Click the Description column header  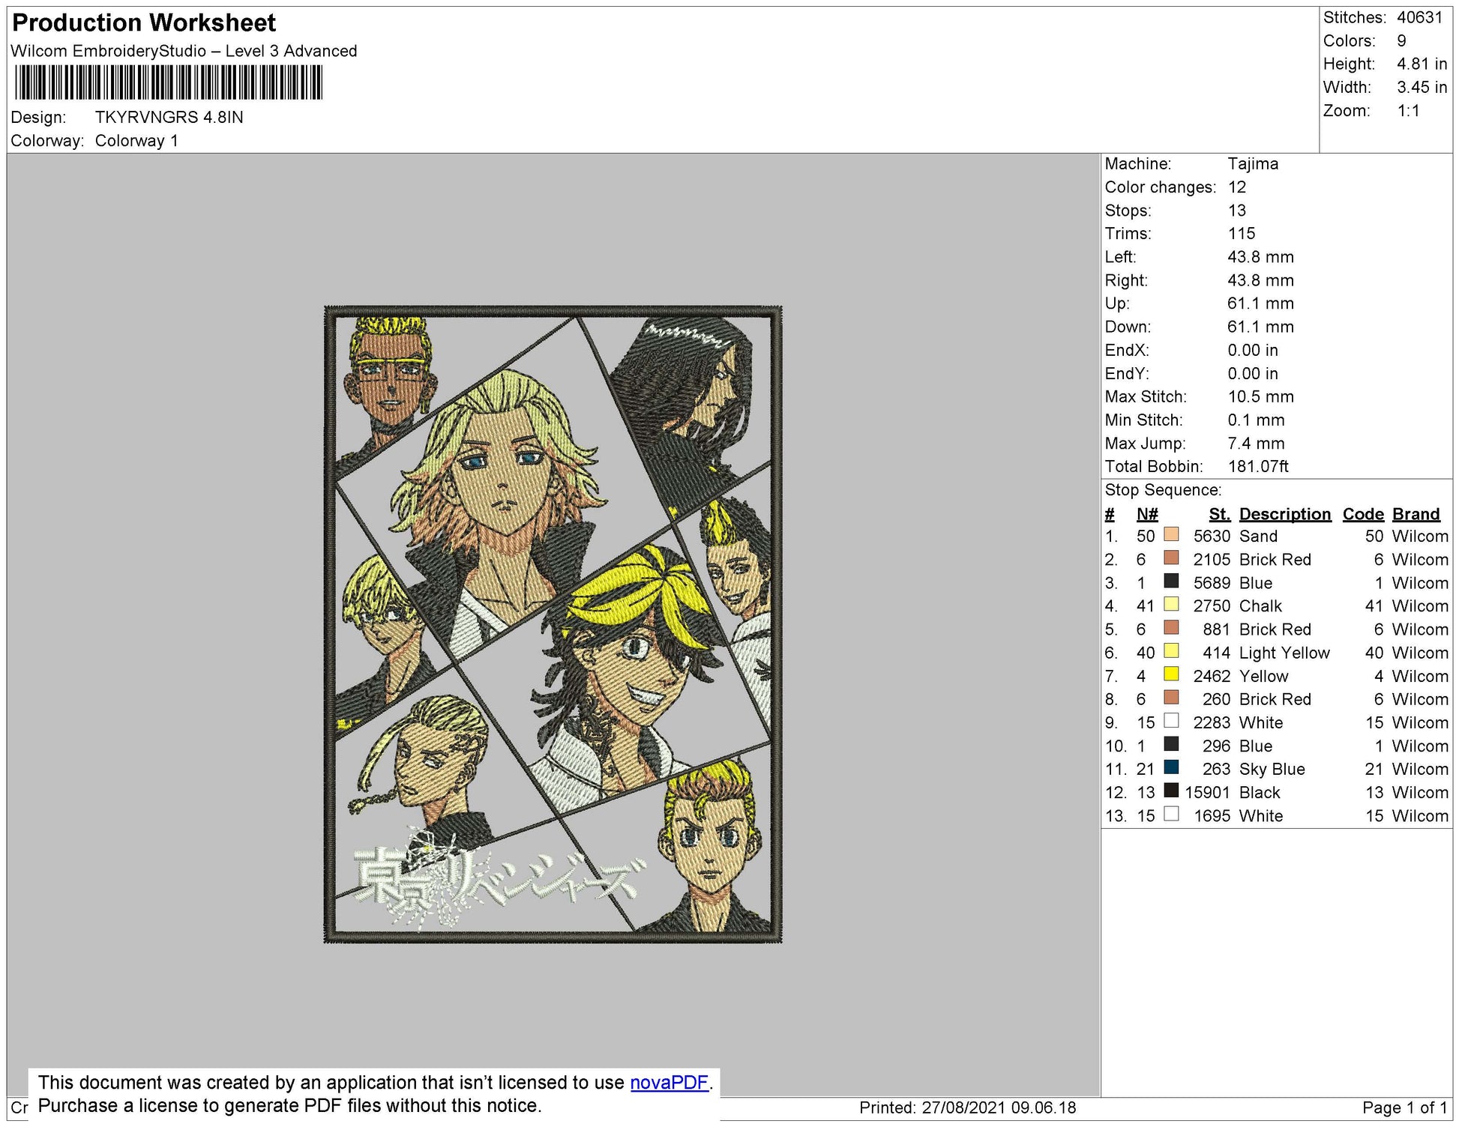(1284, 514)
